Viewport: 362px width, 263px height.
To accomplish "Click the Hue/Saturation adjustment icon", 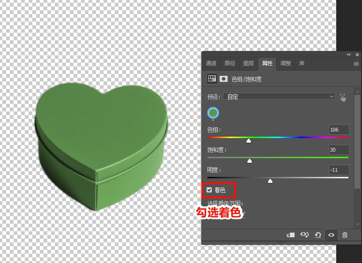I will 212,79.
